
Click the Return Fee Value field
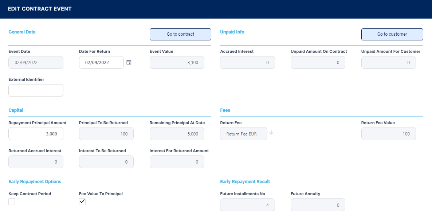(x=388, y=134)
